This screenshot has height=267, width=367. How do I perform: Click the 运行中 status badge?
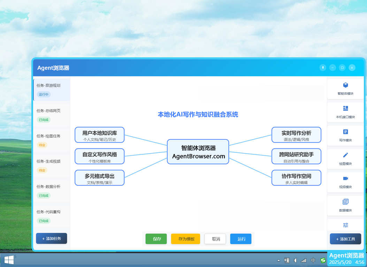[44, 95]
